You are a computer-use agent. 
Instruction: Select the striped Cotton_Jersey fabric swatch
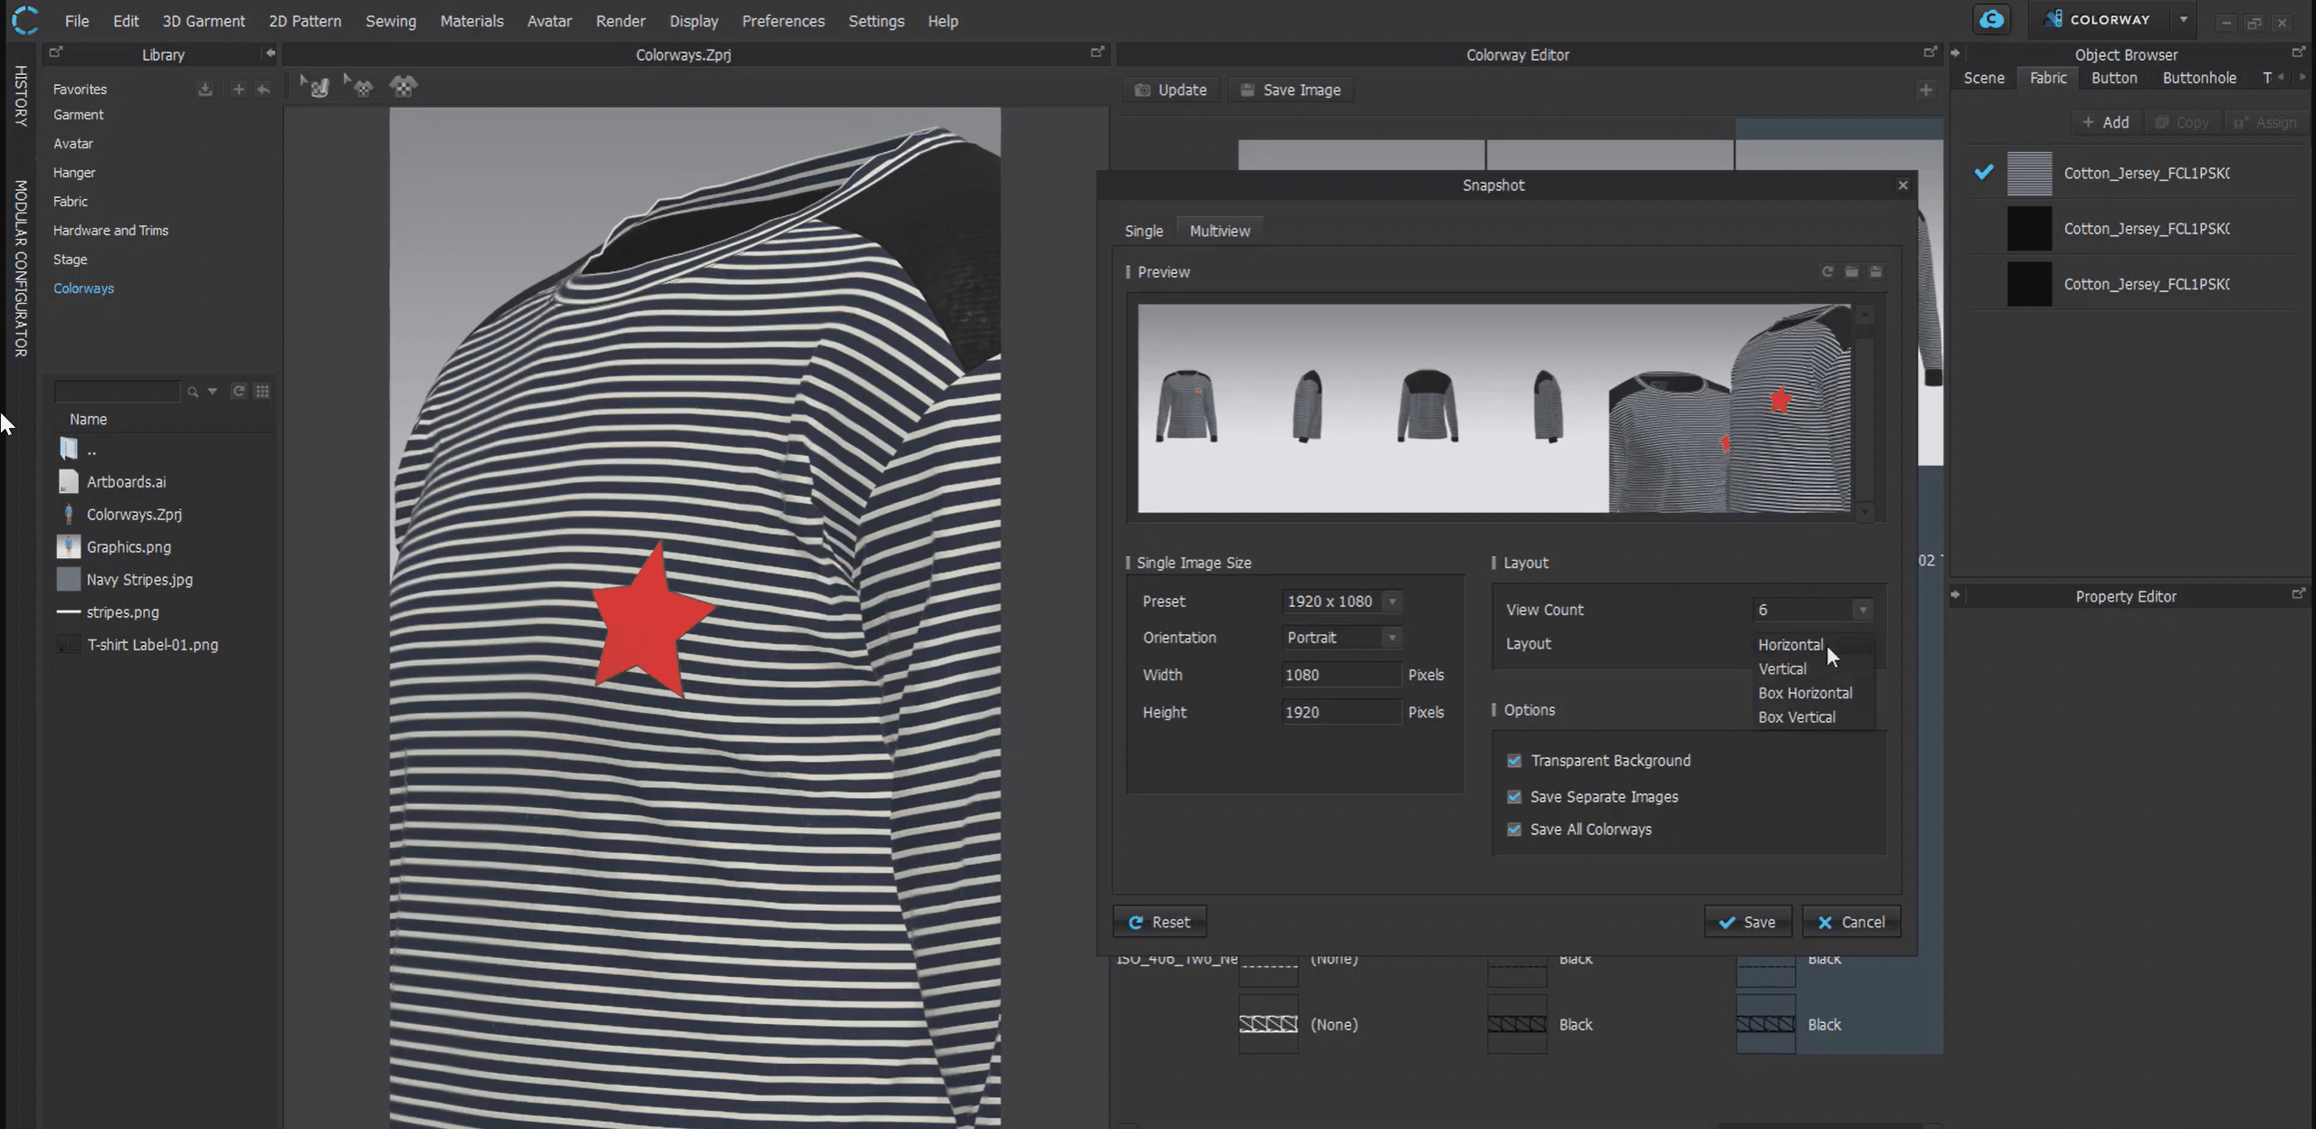[x=2029, y=173]
